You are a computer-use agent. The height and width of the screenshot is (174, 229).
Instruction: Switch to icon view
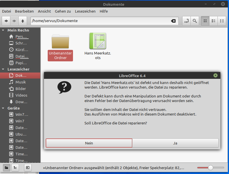click(205, 21)
